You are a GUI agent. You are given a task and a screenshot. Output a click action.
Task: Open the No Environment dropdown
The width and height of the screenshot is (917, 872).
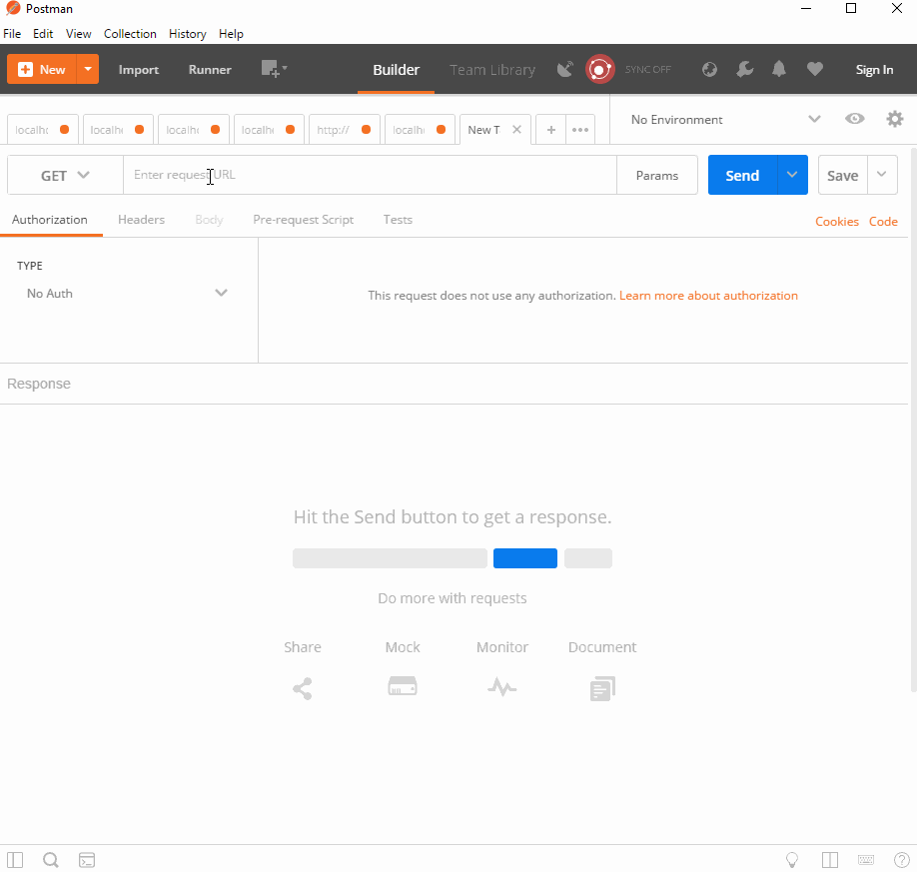[x=725, y=119]
